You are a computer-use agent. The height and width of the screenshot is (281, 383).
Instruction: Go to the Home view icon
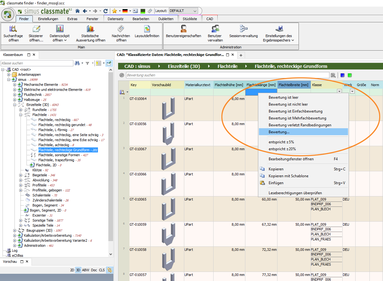pyautogui.click(x=77, y=11)
